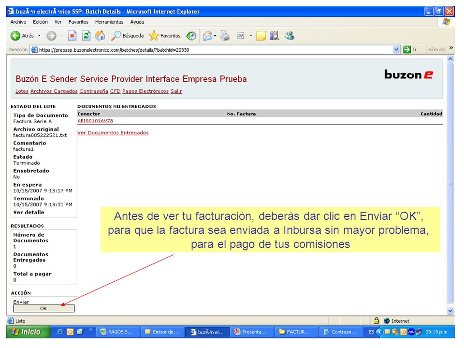Open the History clock icon in toolbar
This screenshot has width=464, height=348.
pyautogui.click(x=191, y=36)
